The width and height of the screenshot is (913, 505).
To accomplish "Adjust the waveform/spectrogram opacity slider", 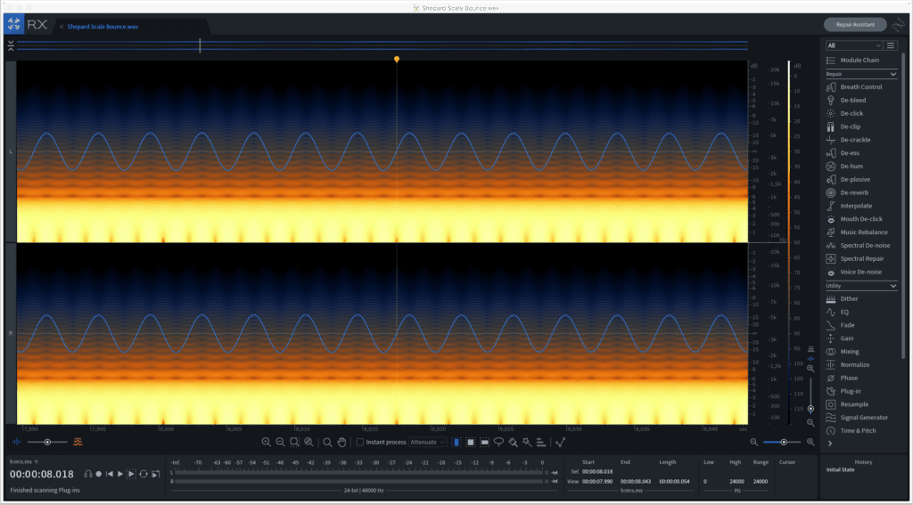I will pyautogui.click(x=47, y=442).
